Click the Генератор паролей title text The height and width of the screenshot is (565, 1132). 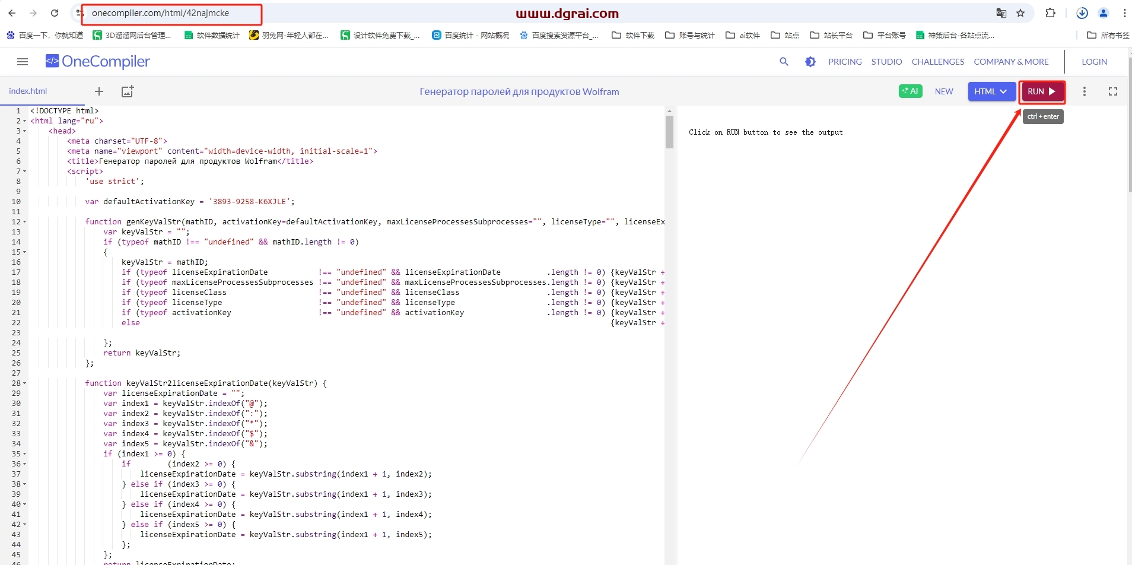[519, 92]
